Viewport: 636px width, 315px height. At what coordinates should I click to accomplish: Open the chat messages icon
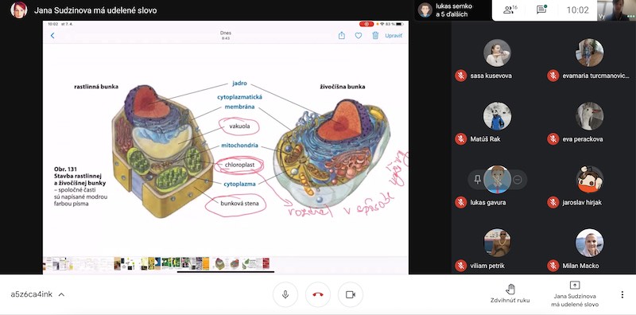coord(541,10)
